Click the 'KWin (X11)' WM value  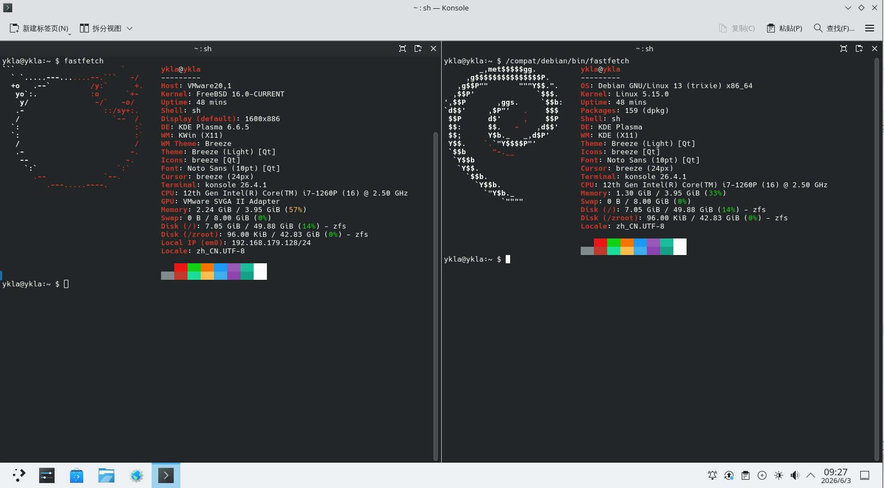click(201, 135)
